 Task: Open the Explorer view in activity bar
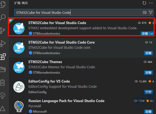pyautogui.click(x=2, y=4)
